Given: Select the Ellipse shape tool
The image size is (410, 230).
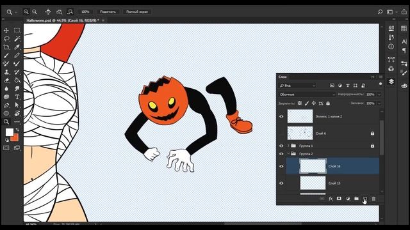Looking at the screenshot, I should pos(6,114).
